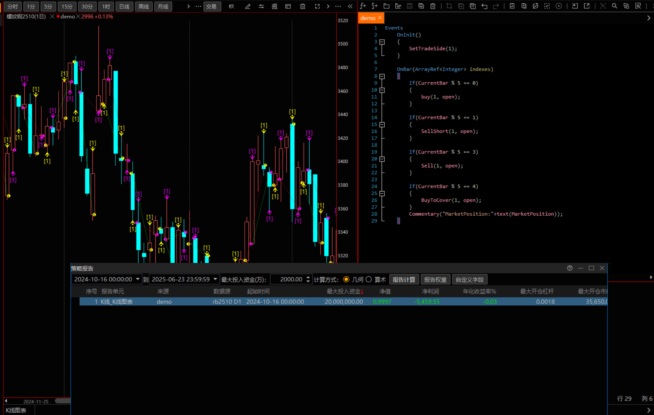654x415 pixels.
Task: Select the demo code tab
Action: [x=368, y=18]
